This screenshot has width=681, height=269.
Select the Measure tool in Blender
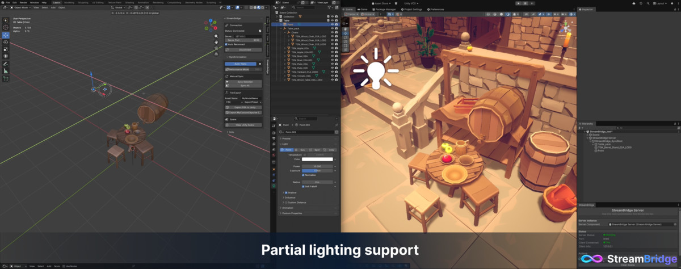point(6,71)
